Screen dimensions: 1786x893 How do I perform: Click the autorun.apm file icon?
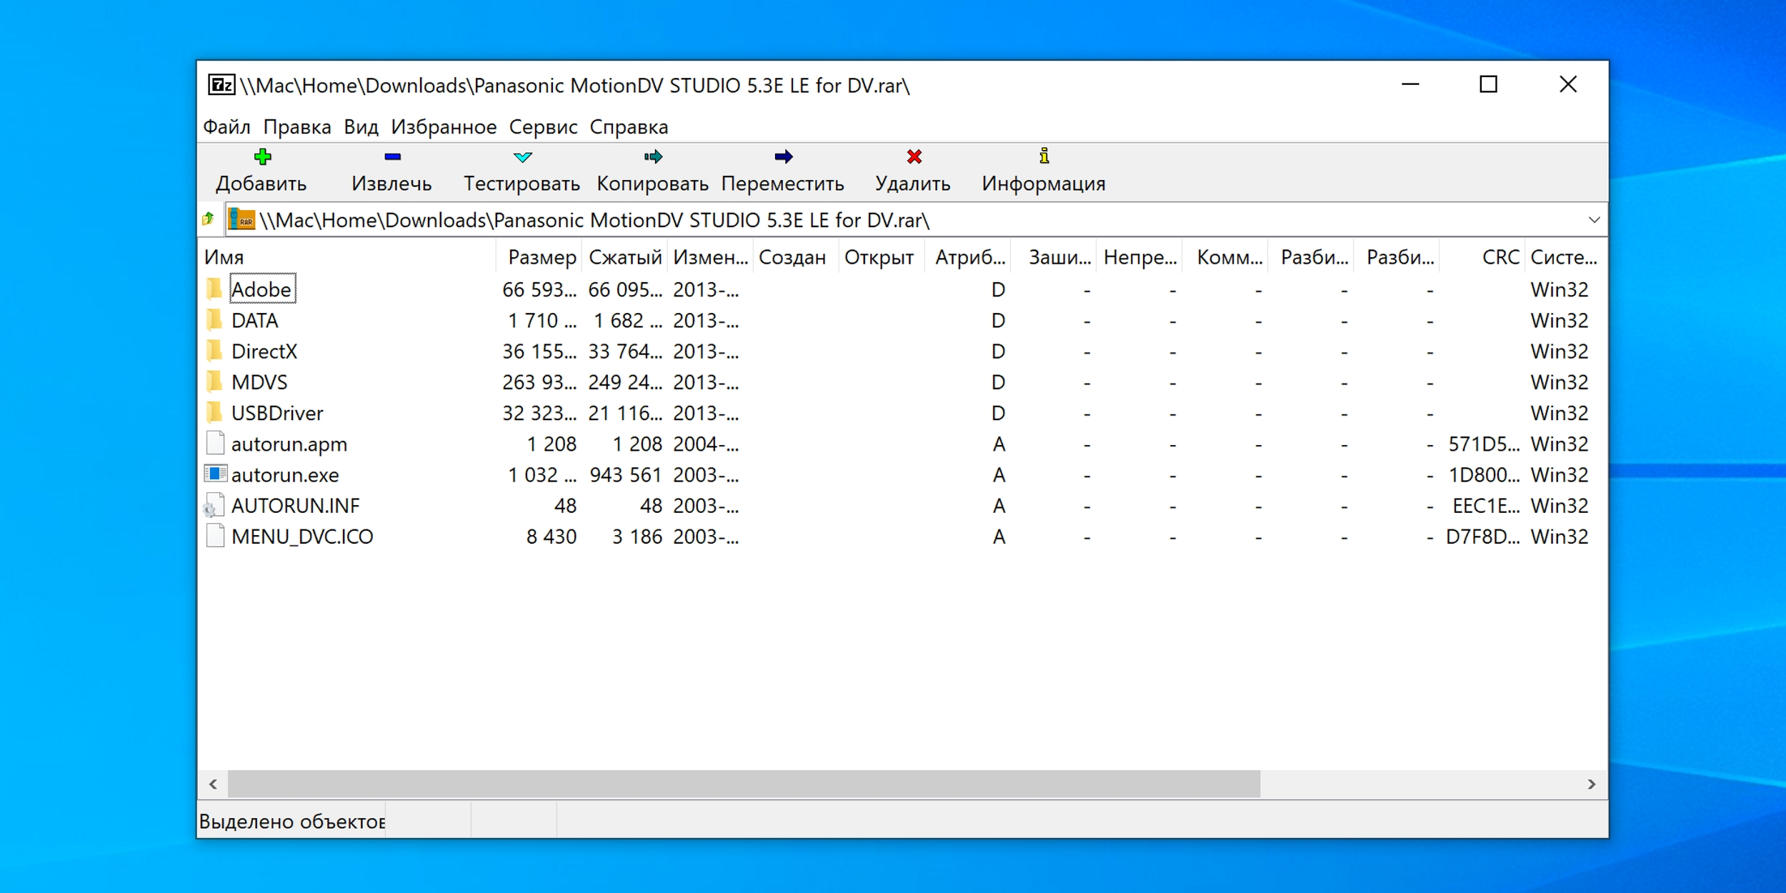(215, 443)
